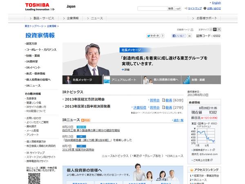
Task: Open IRイベント in the sidebar
Action: pyautogui.click(x=33, y=68)
